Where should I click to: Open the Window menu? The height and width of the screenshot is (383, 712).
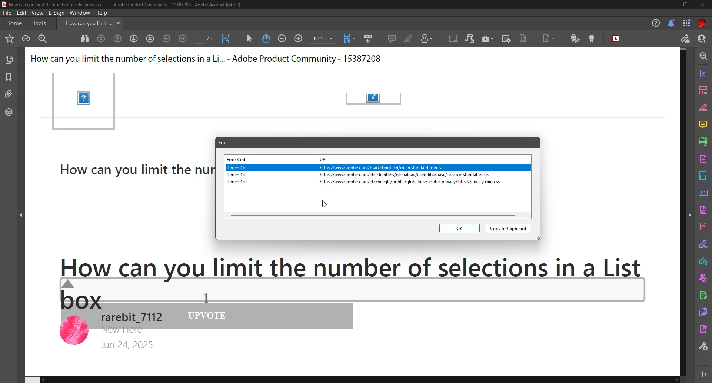tap(80, 13)
